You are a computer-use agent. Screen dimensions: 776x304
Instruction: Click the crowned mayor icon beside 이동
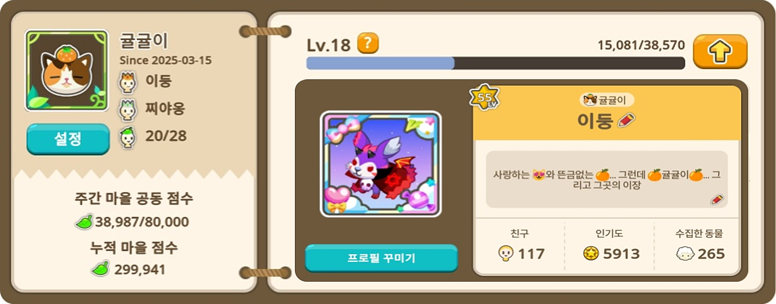click(x=128, y=82)
